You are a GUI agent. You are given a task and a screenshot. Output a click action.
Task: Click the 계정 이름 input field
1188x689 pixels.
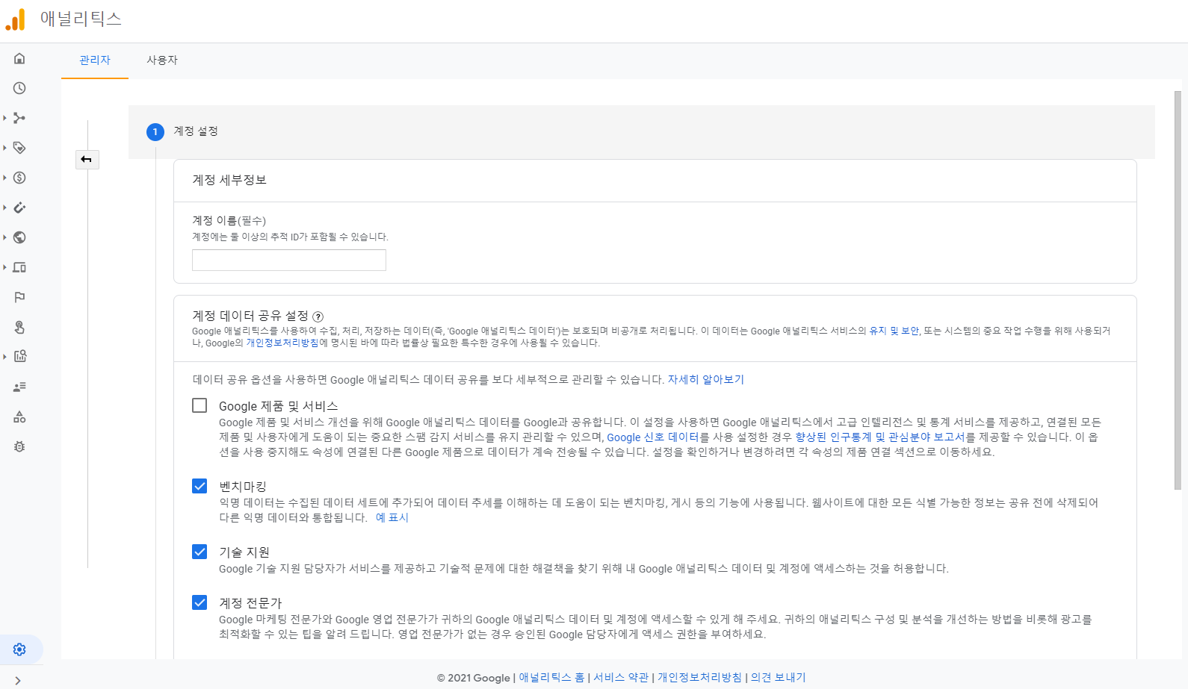(x=289, y=260)
